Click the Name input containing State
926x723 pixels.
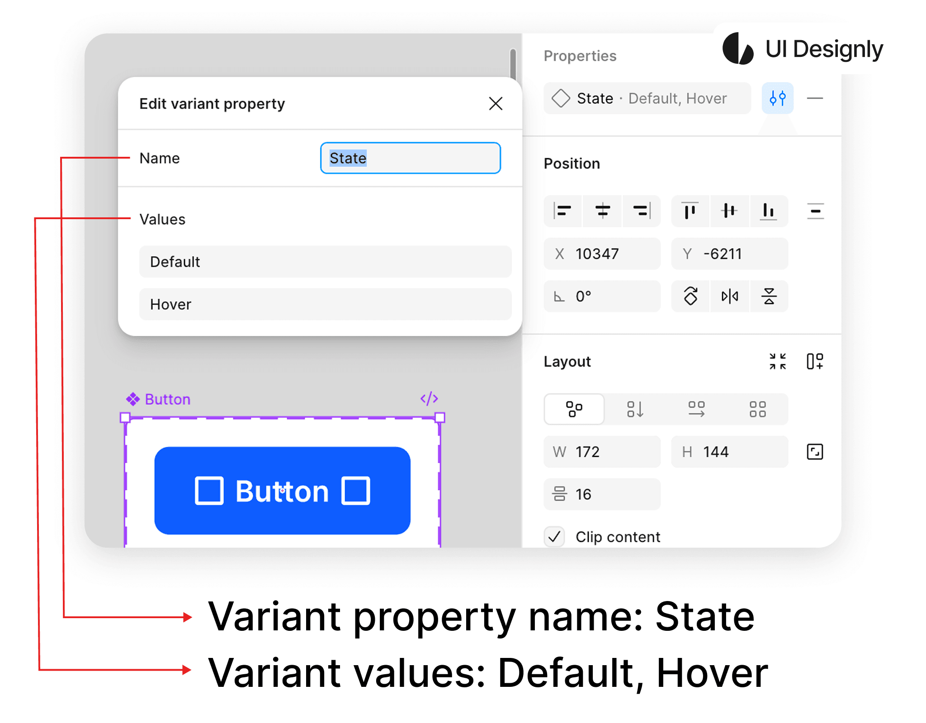click(x=410, y=158)
